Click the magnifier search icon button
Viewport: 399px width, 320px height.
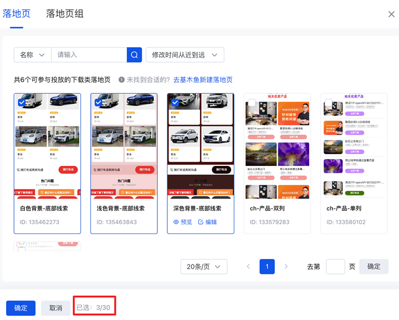pos(134,55)
